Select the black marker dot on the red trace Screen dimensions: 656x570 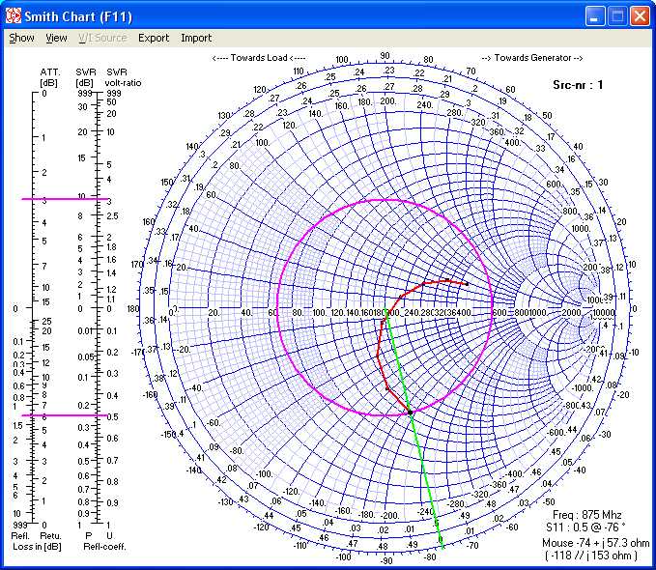410,413
